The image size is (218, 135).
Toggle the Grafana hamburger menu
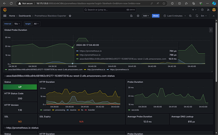coord(5,16)
